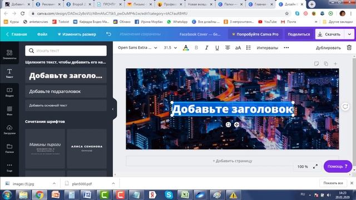Open the Video panel in sidebar
This screenshot has width=356, height=200.
tap(9, 92)
